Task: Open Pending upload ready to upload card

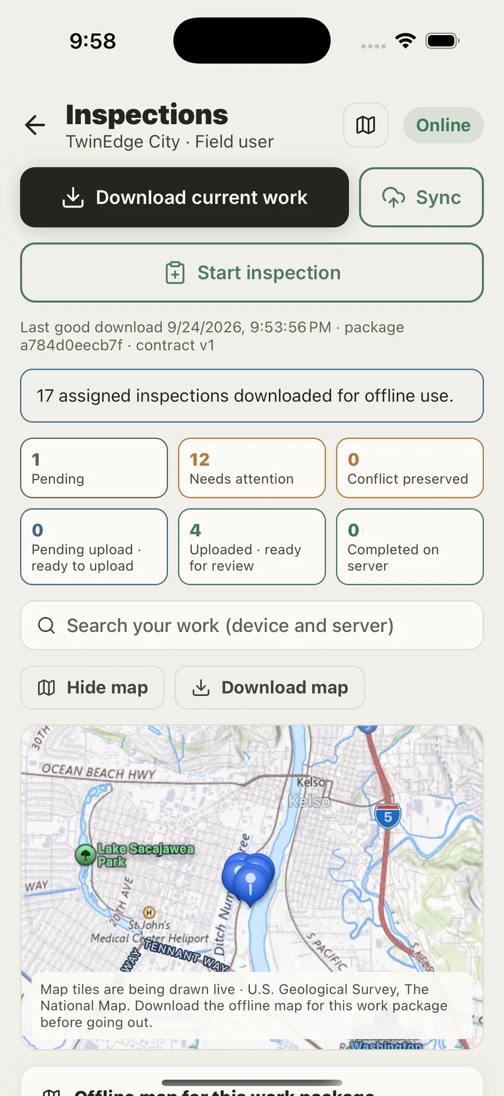Action: point(94,547)
